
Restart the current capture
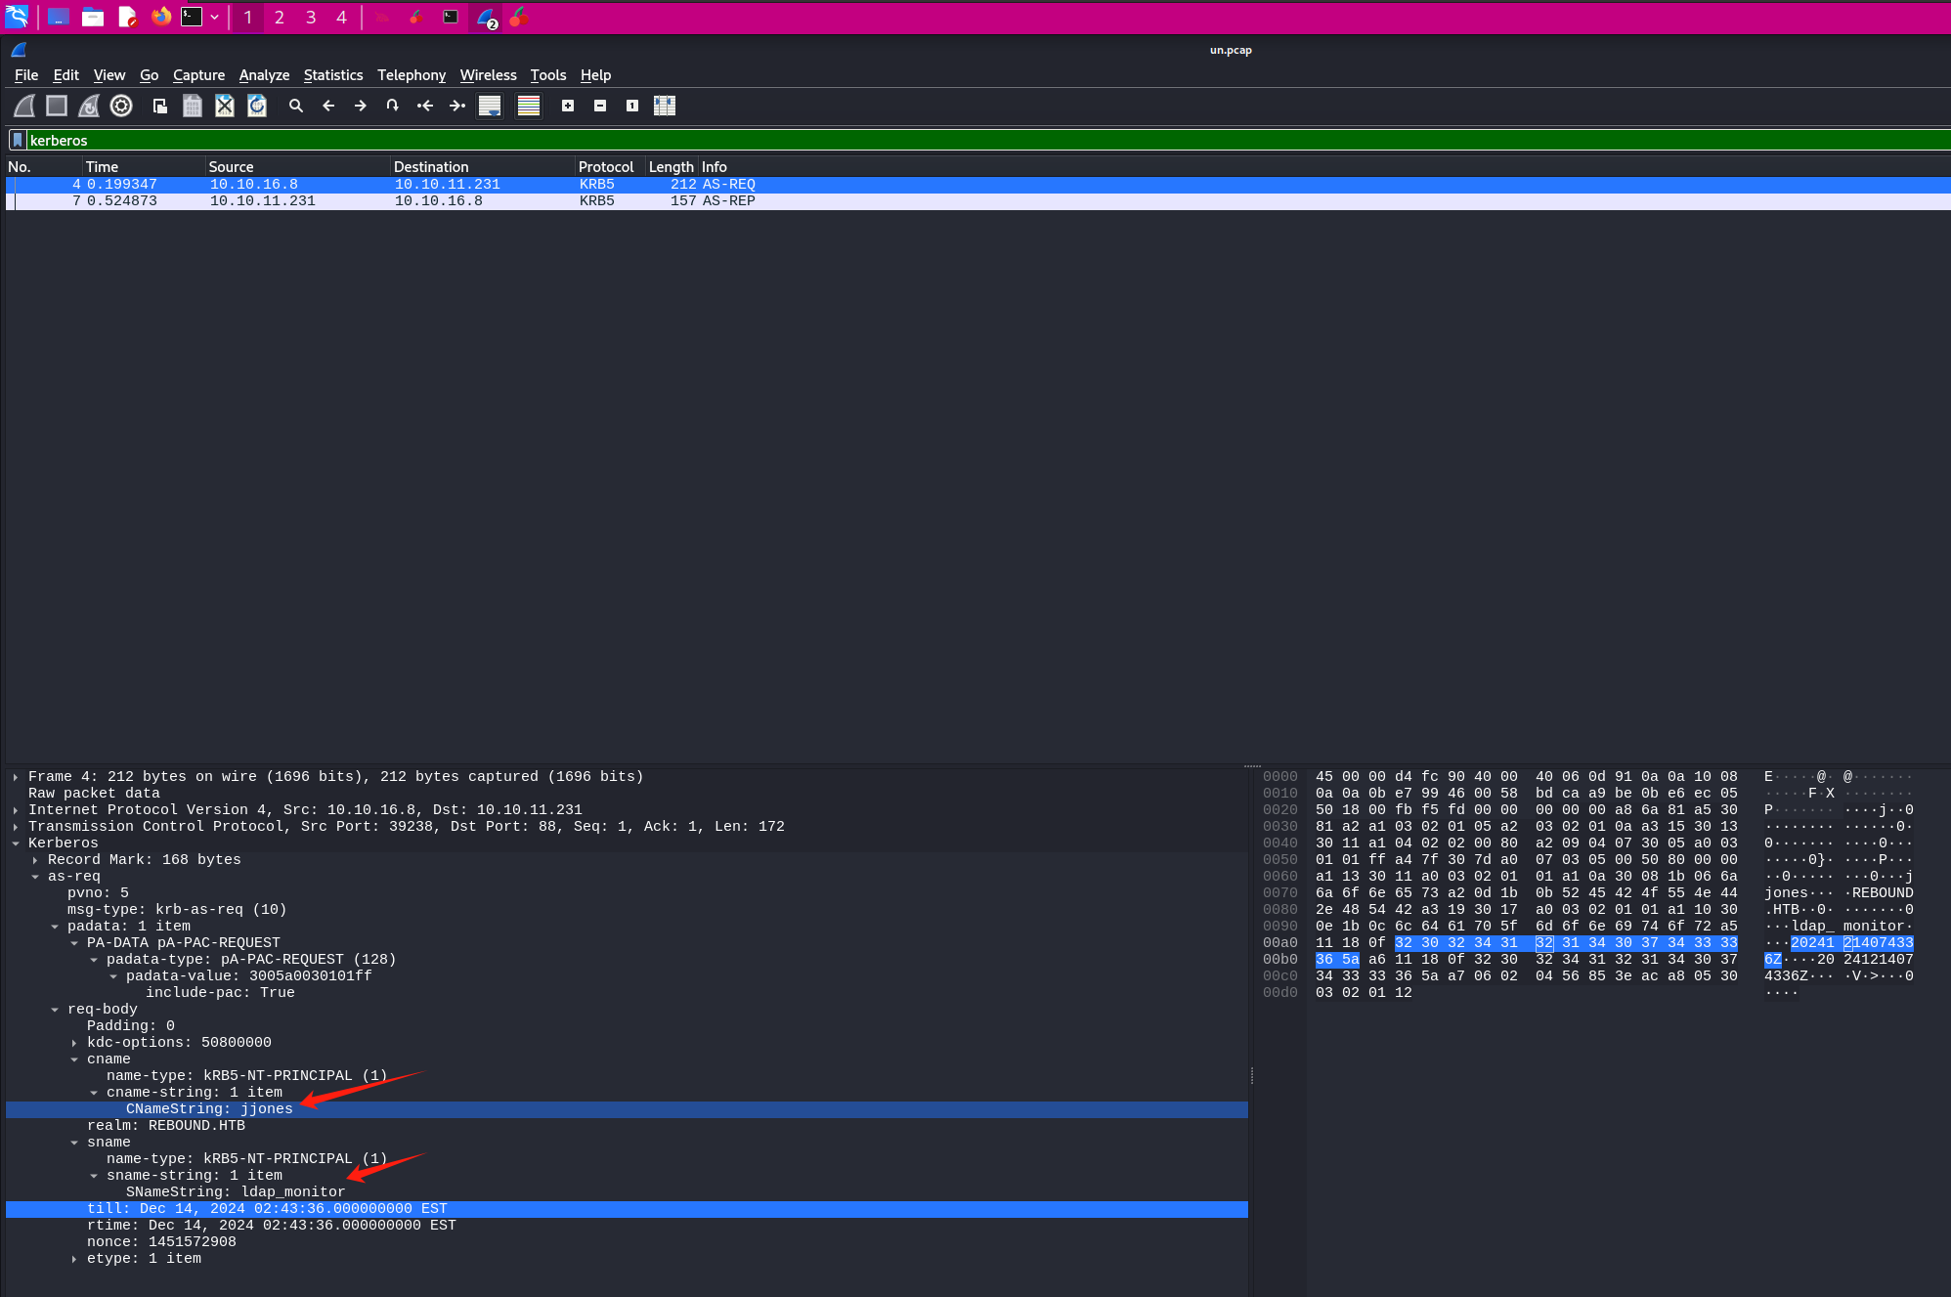tap(89, 106)
